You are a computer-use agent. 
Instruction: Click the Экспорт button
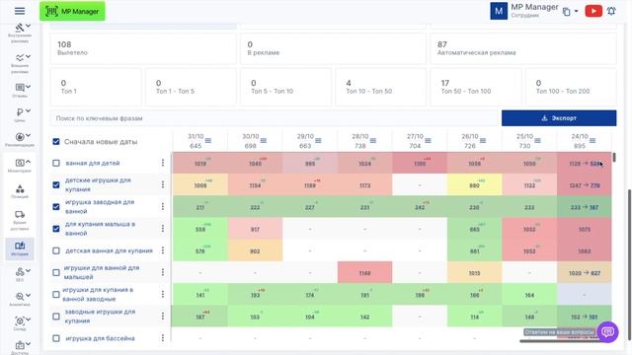[559, 118]
